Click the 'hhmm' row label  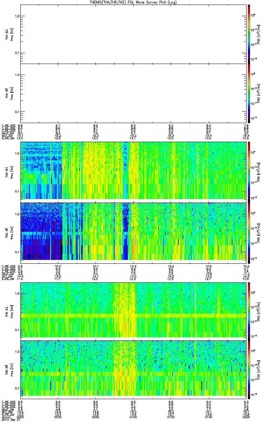coord(5,417)
